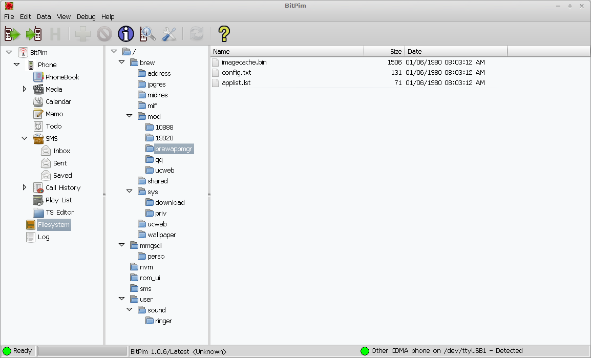This screenshot has width=591, height=358.
Task: Click the grayed-out Add plus icon
Action: [x=82, y=34]
